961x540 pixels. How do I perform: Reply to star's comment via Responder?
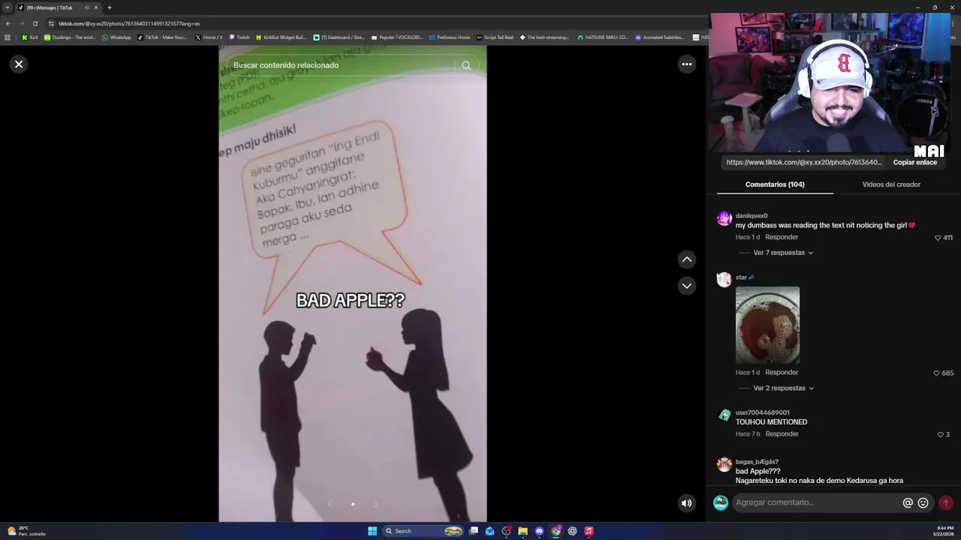point(782,373)
